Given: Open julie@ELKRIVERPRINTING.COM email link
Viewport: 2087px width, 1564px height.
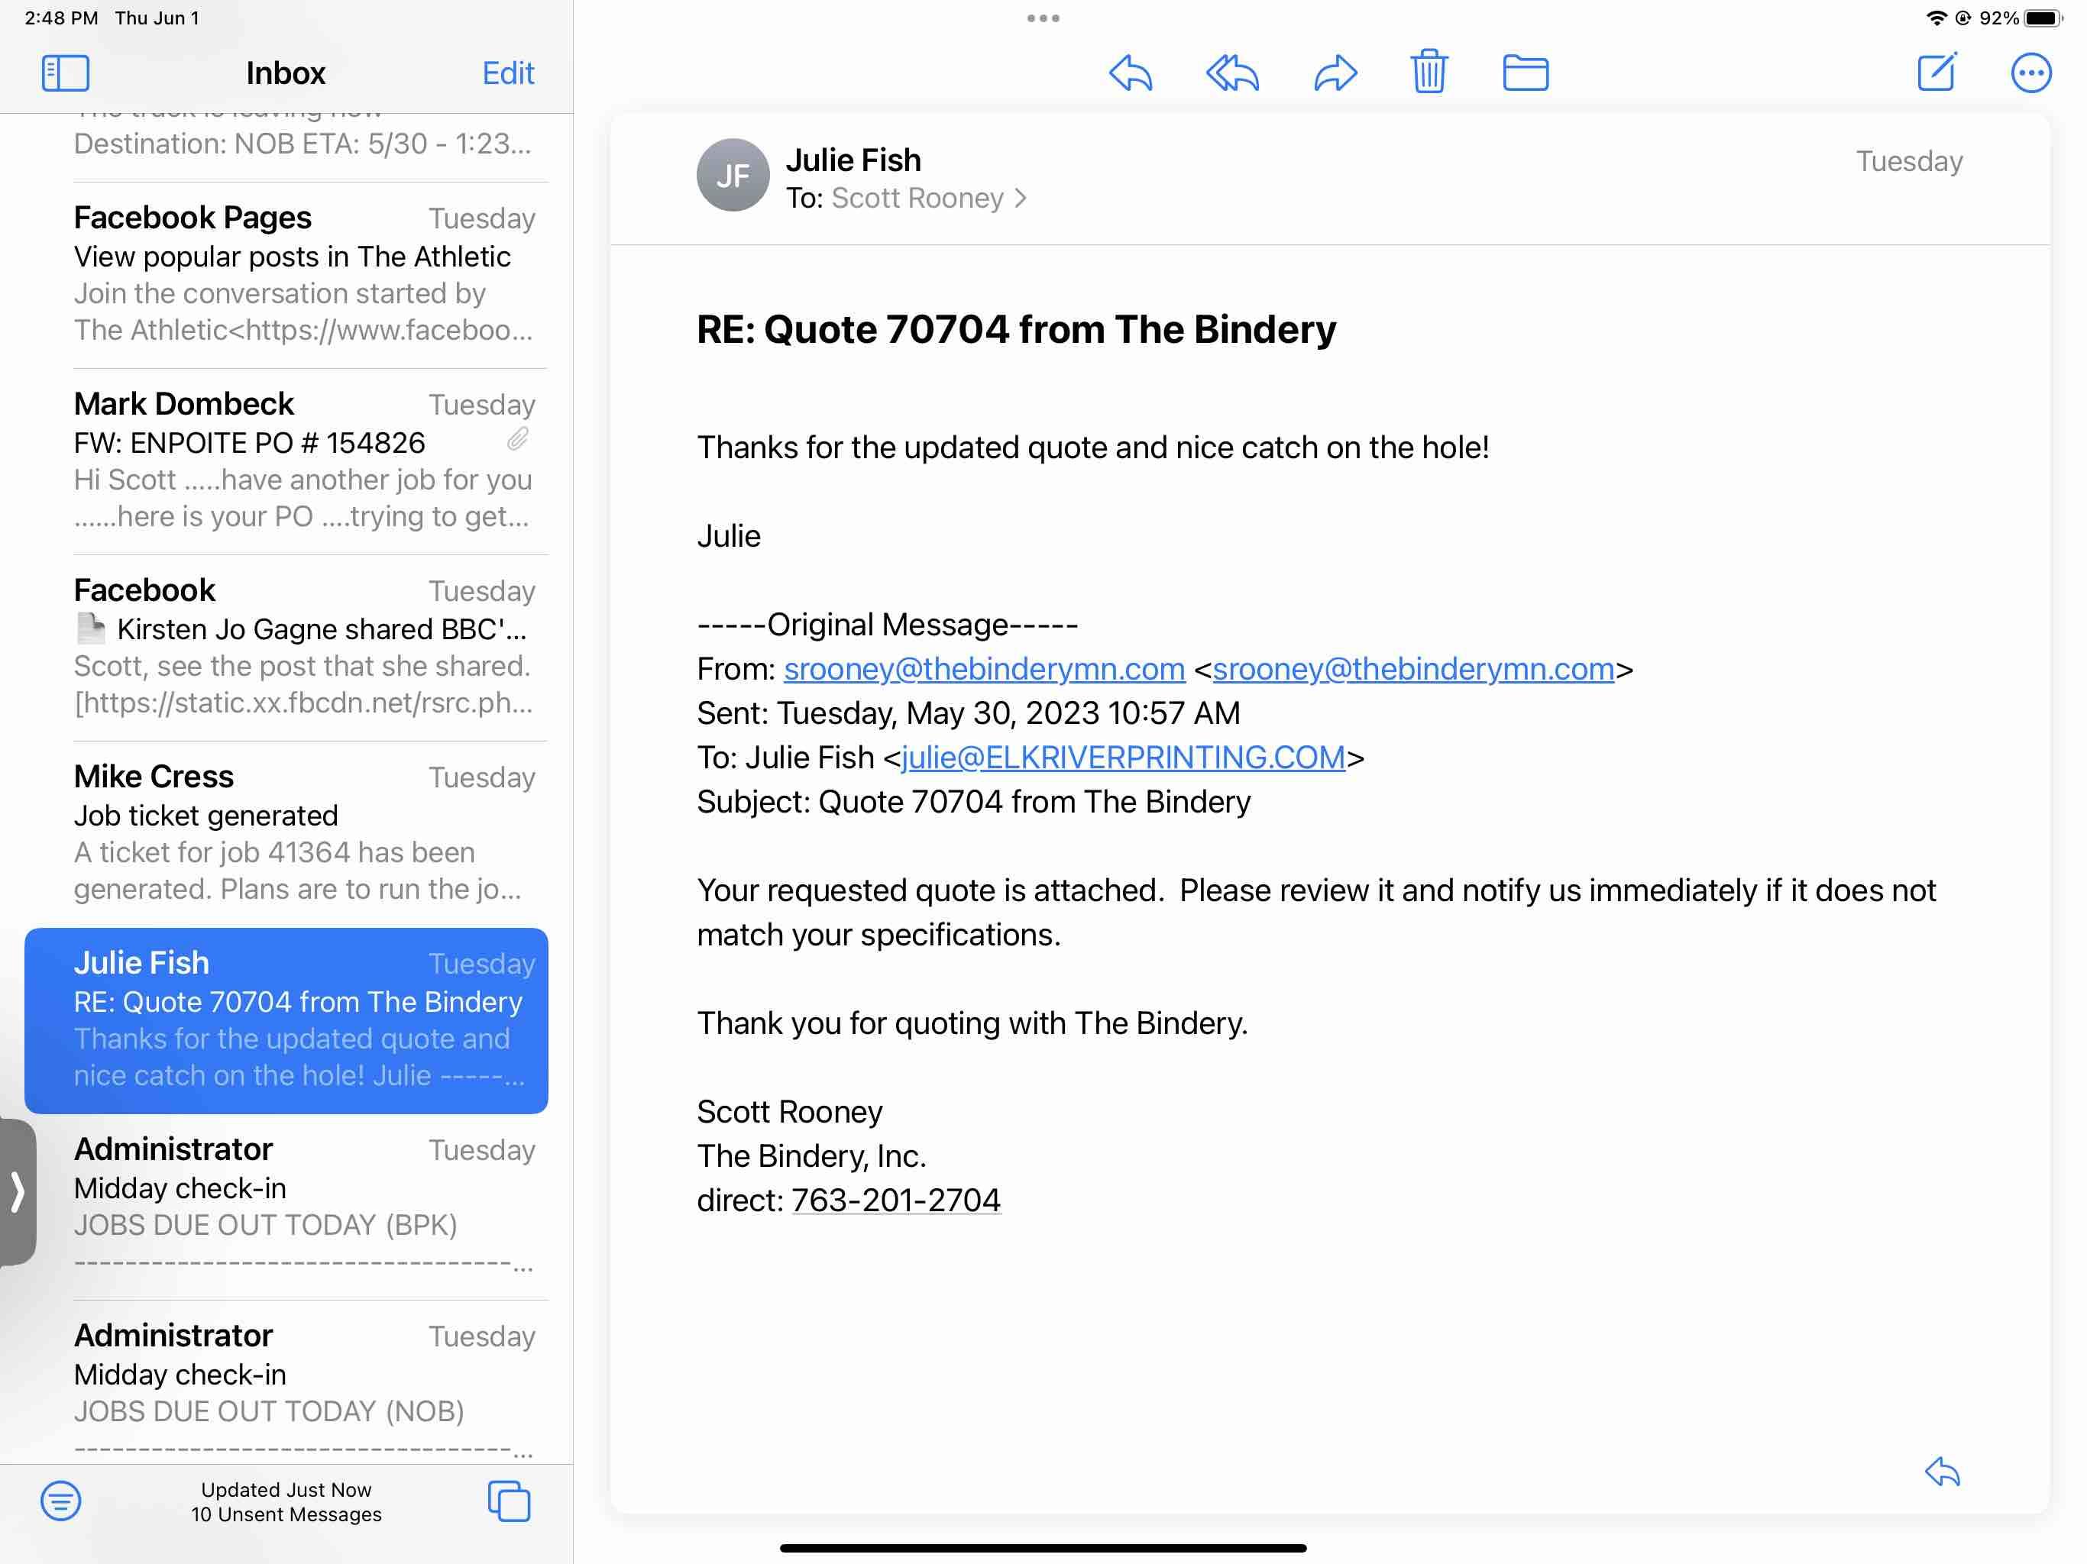Looking at the screenshot, I should [1123, 758].
